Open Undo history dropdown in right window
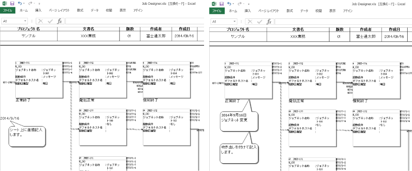Screen dimensions: 412x171 pos(233,3)
